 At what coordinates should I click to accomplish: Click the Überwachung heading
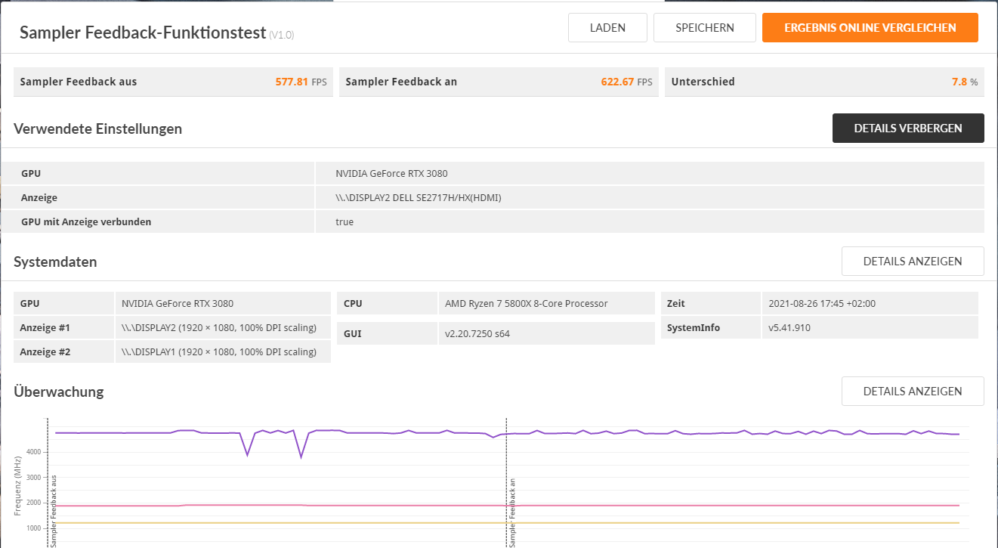(x=59, y=392)
